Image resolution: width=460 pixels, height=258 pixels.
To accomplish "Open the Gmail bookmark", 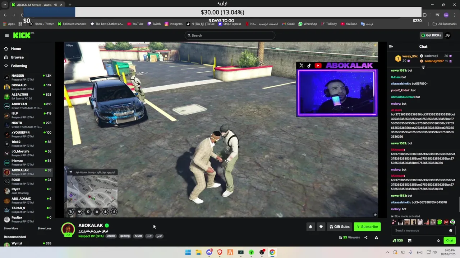I will coord(288,24).
